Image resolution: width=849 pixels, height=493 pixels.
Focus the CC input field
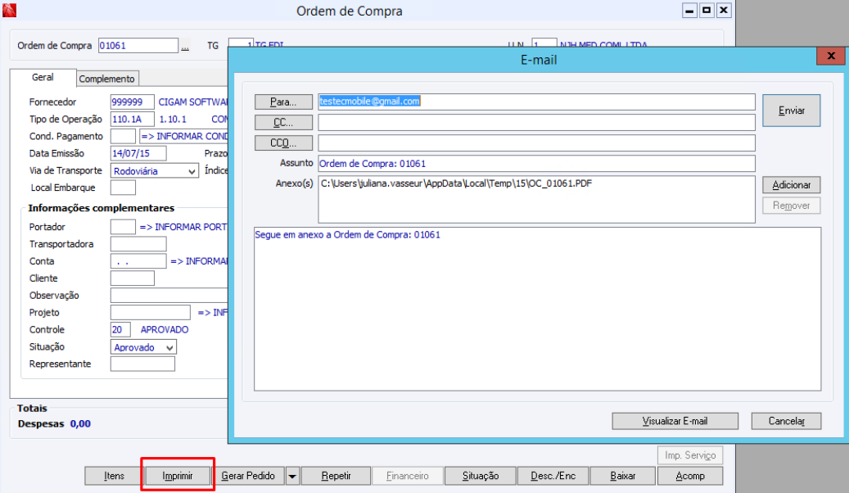pyautogui.click(x=536, y=123)
